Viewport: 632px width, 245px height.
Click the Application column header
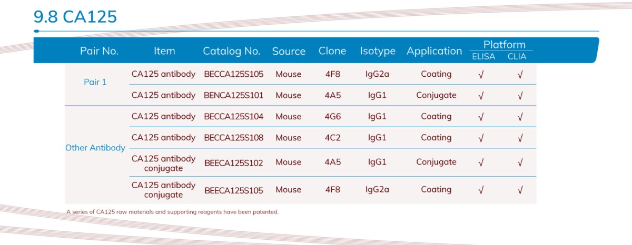[434, 51]
